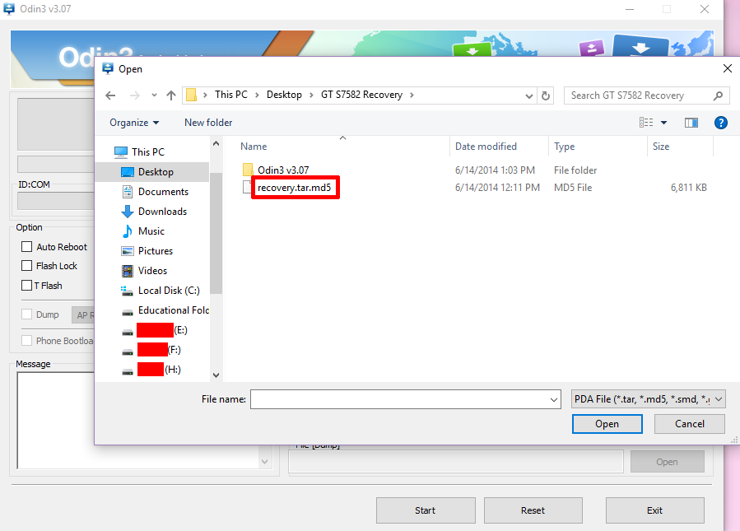This screenshot has width=740, height=531.
Task: Enable the T Flash checkbox
Action: point(27,286)
